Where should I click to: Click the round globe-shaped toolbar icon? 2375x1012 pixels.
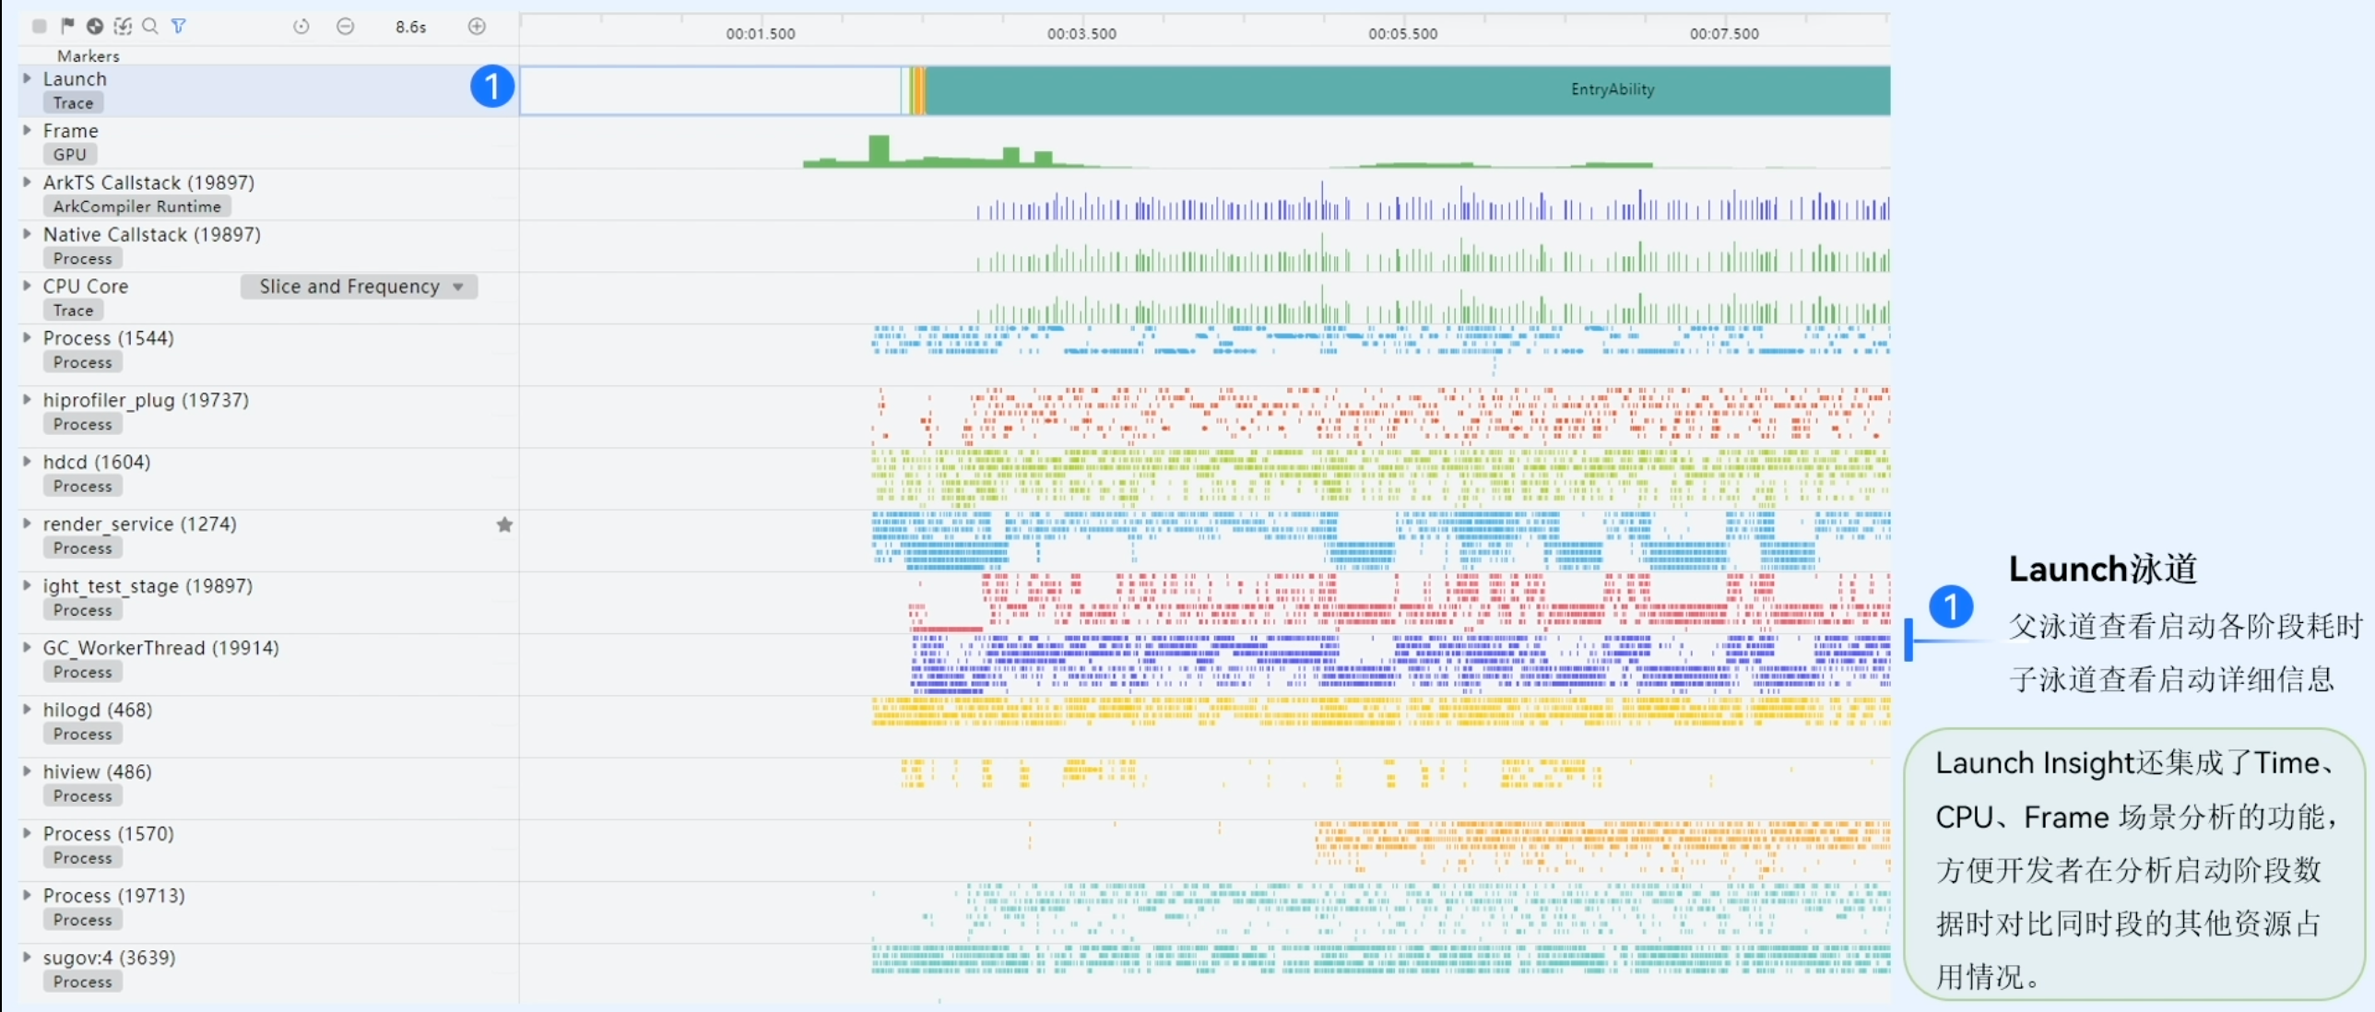[95, 26]
